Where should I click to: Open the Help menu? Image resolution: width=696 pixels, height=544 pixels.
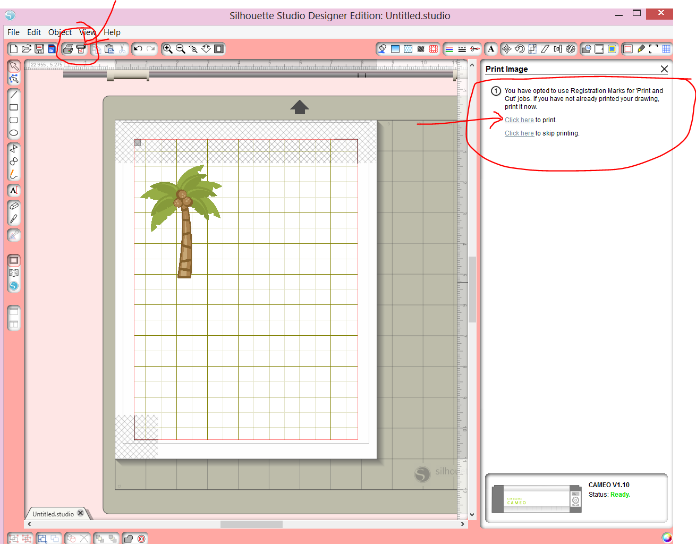point(112,32)
